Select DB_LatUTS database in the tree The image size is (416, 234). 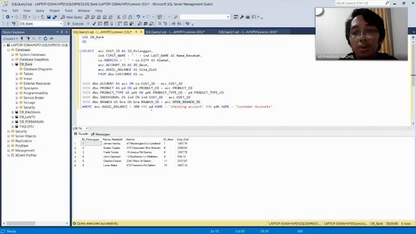[x=27, y=117]
